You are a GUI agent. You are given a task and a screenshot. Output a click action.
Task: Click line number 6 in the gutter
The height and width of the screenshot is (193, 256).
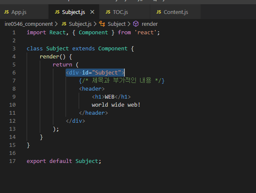pos(14,73)
